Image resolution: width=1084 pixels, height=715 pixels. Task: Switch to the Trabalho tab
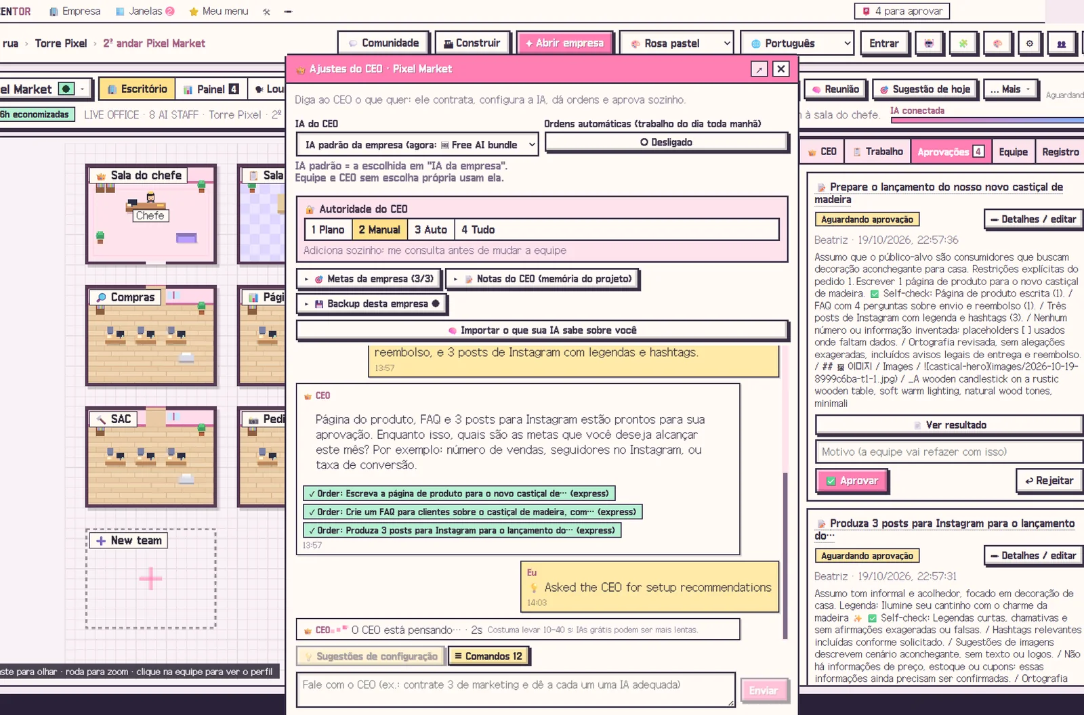click(877, 152)
